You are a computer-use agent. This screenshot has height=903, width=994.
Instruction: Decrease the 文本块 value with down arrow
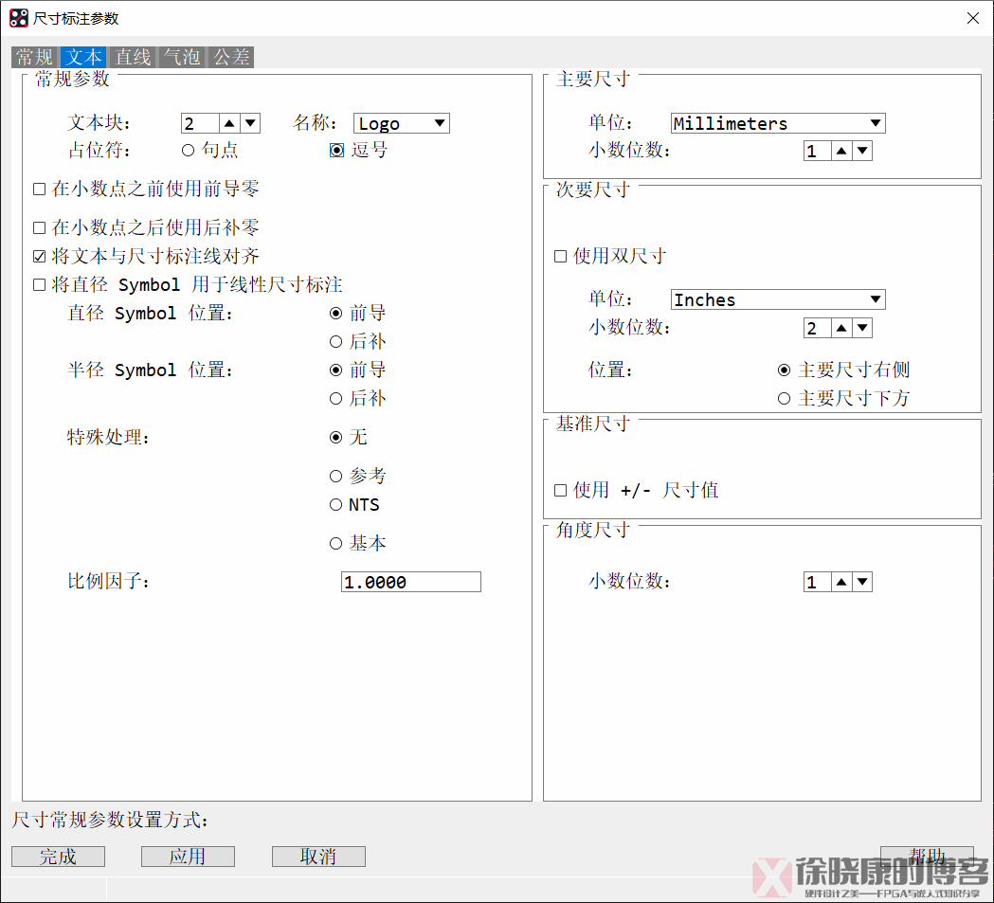pos(250,123)
